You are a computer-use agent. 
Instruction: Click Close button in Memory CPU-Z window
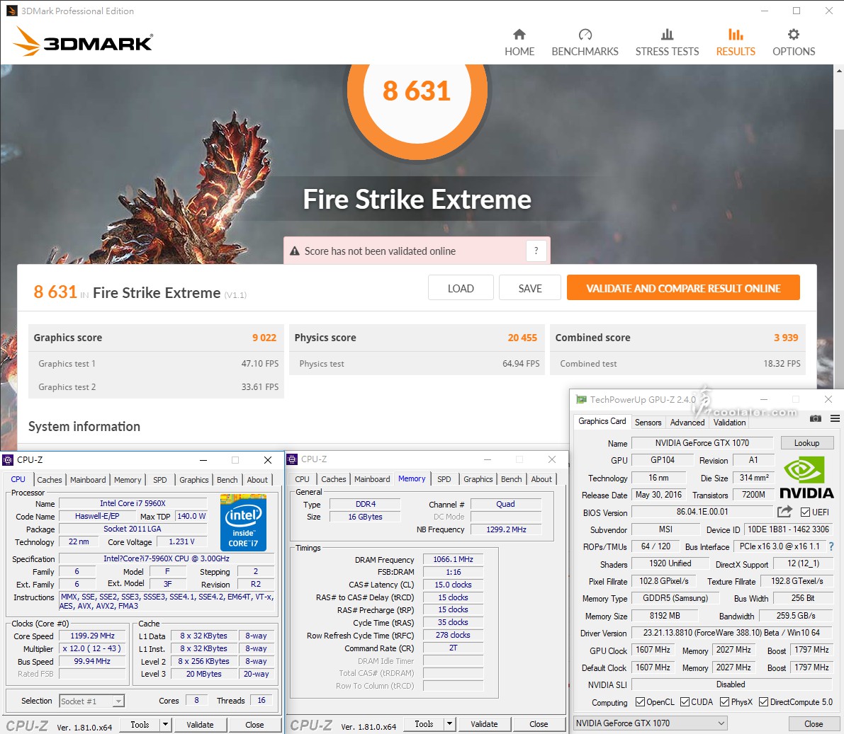point(539,724)
